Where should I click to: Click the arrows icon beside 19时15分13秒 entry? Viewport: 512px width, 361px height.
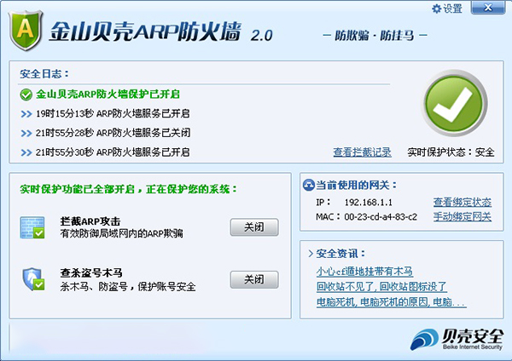26,114
